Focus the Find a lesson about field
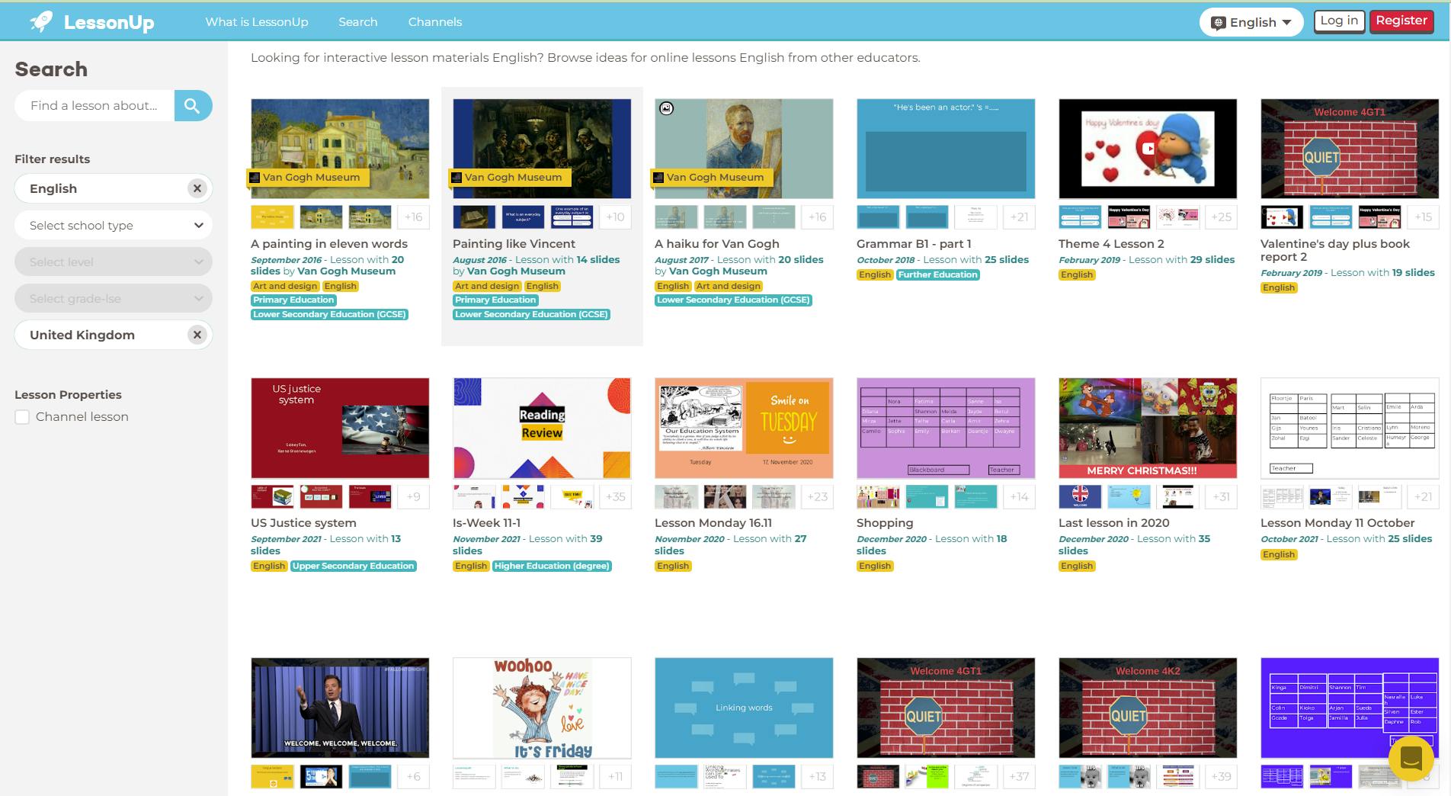This screenshot has height=796, width=1451. point(94,106)
